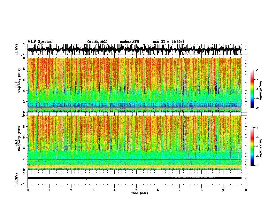Viewport: 276px width, 213px height.
Task: Click time axis tick label 7
Action: [x=180, y=190]
